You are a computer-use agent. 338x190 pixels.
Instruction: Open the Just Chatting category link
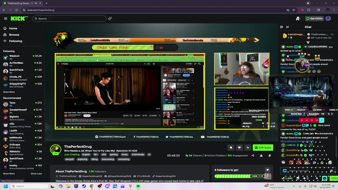click(72, 155)
